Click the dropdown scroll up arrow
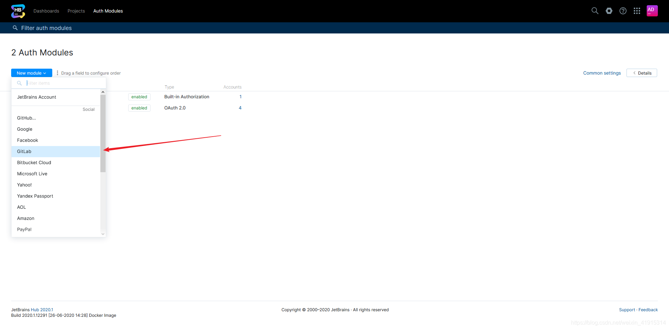This screenshot has width=669, height=329. coord(103,92)
